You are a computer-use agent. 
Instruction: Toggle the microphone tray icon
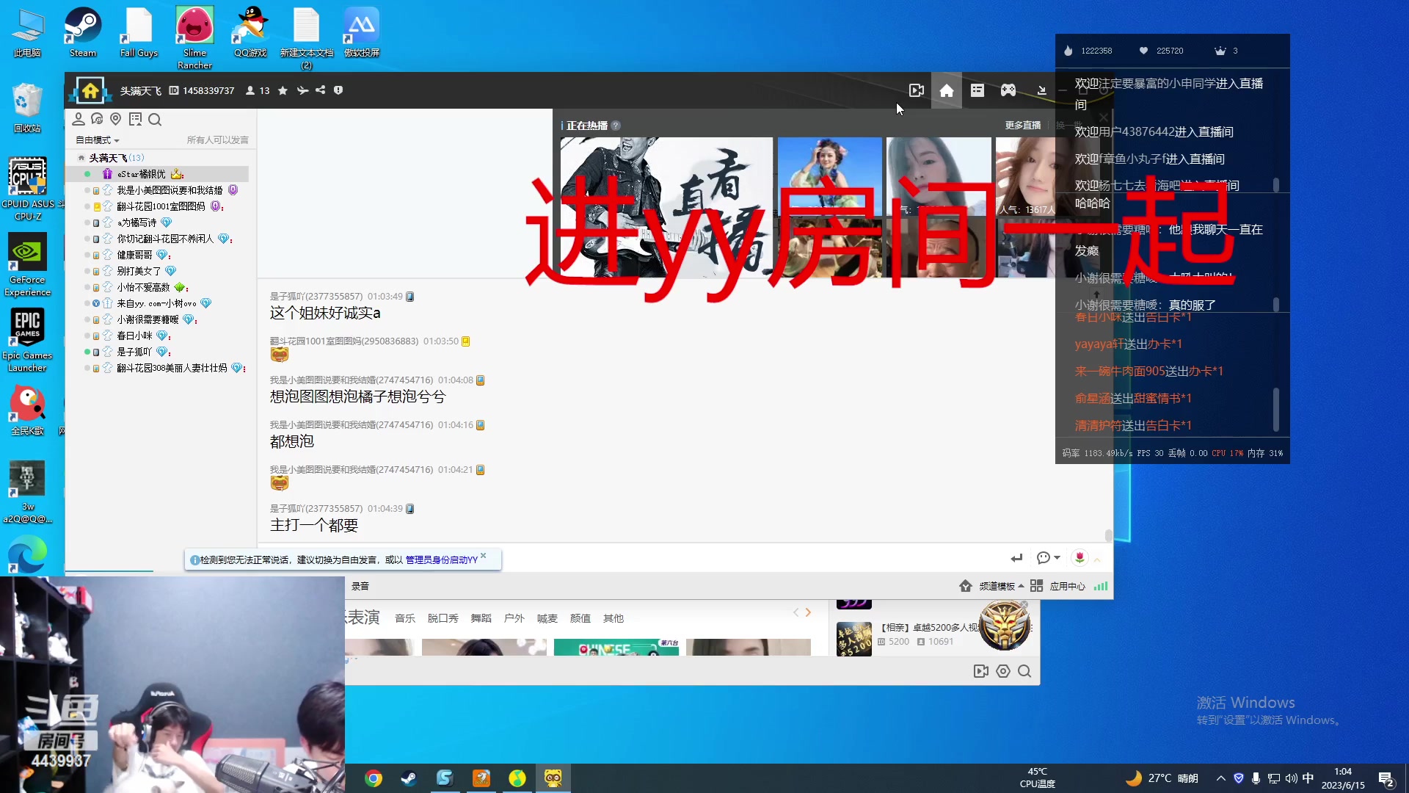(1256, 778)
